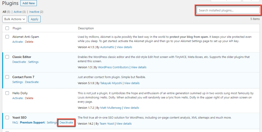The height and width of the screenshot is (132, 262).
Task: Click the Akismet Anti-Spam plugin name
Action: tap(26, 37)
